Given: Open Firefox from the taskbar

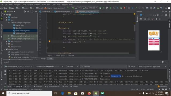Looking at the screenshot, I should [89, 93].
